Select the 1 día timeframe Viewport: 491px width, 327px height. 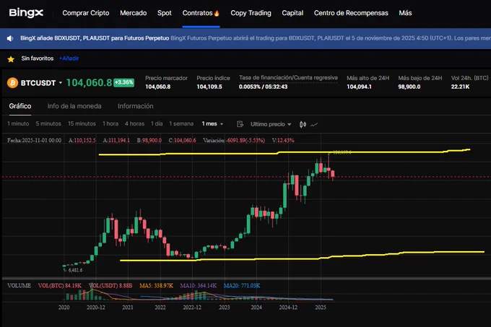157,124
